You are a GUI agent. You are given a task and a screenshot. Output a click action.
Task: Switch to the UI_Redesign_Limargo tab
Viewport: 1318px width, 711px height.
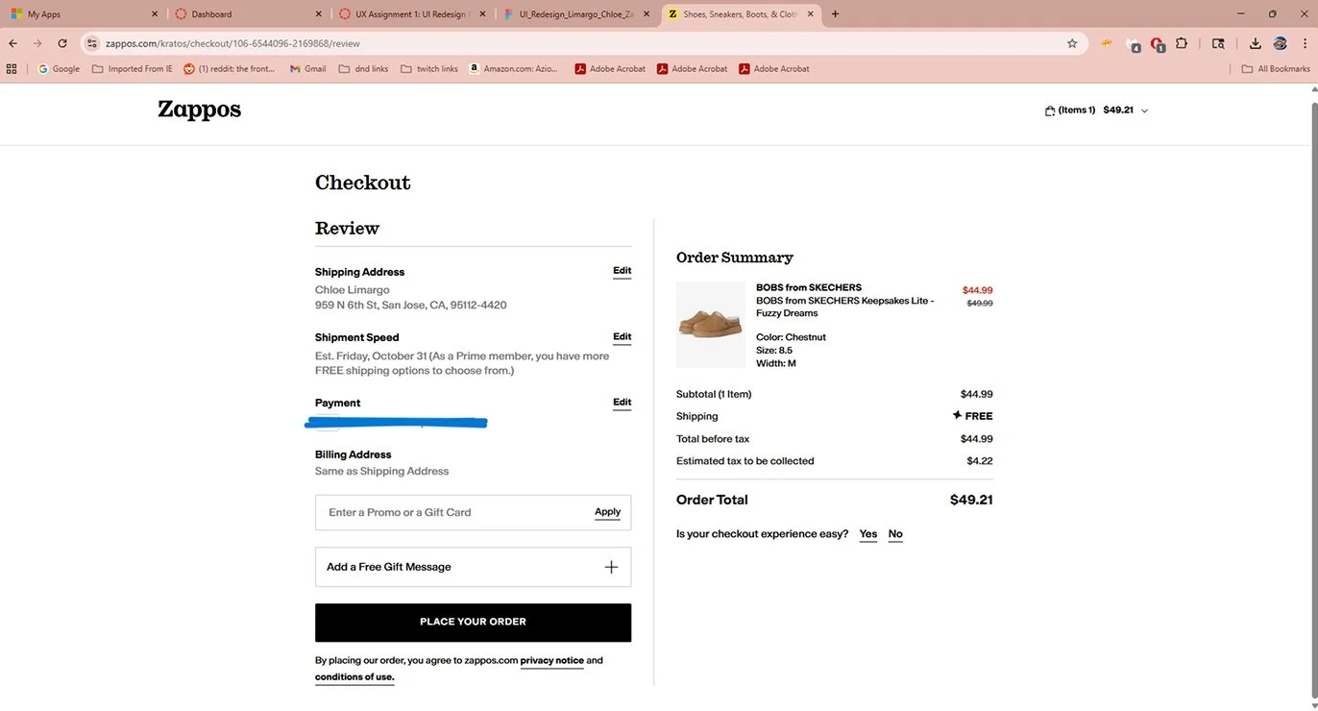point(577,14)
